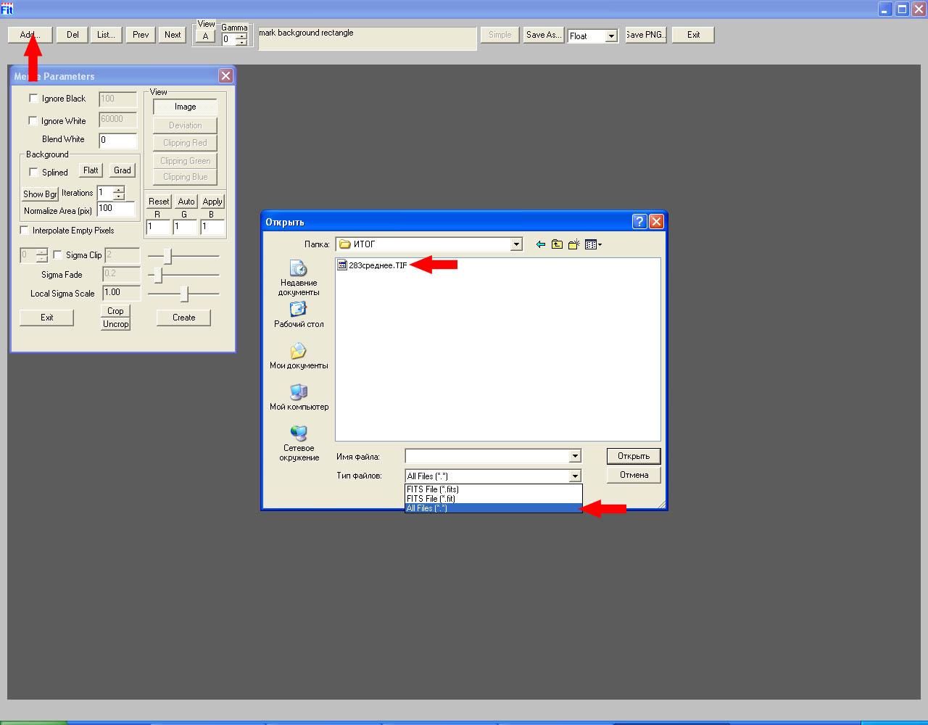Toggle the Splined background checkbox
928x725 pixels.
coord(33,173)
